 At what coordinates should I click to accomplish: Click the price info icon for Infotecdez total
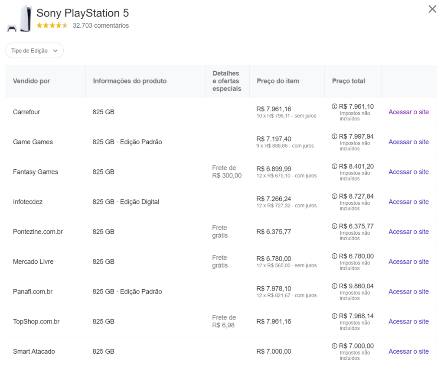pos(334,196)
